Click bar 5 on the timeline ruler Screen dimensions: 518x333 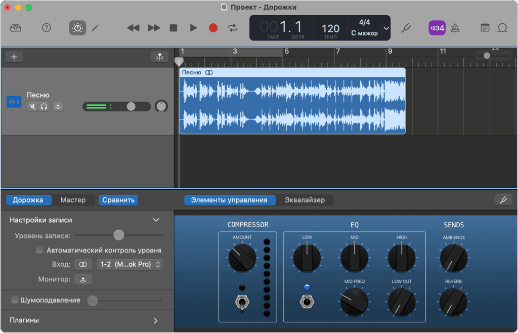click(x=286, y=51)
